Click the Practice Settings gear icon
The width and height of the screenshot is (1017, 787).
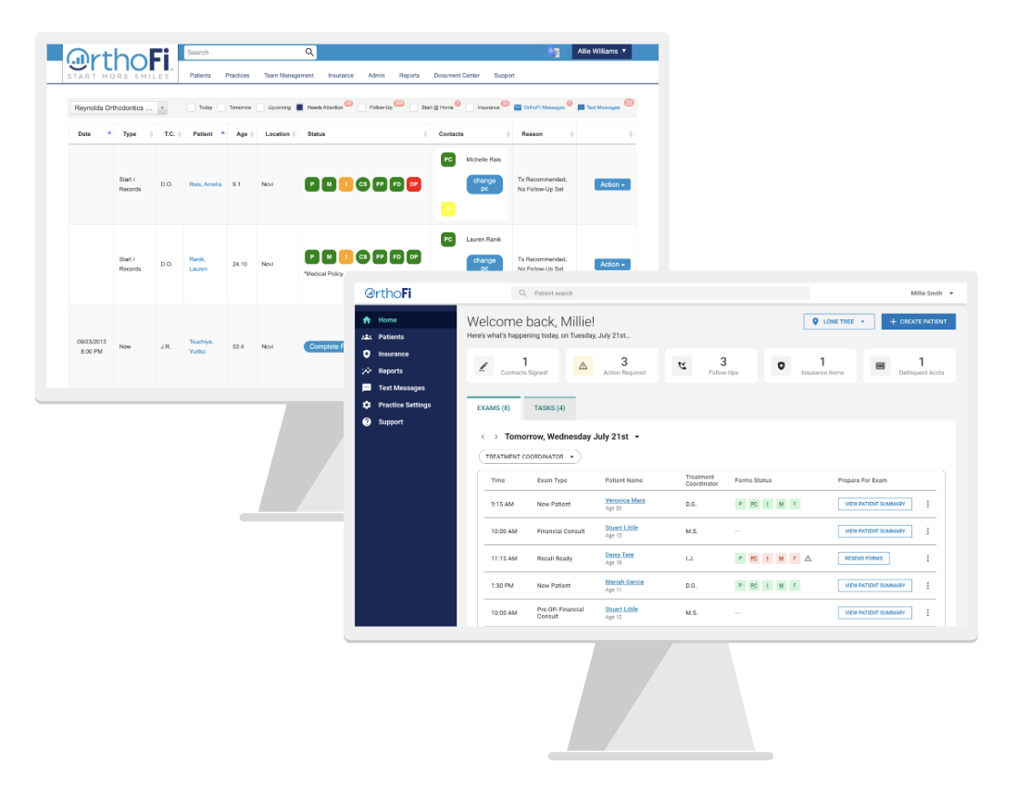[x=367, y=405]
